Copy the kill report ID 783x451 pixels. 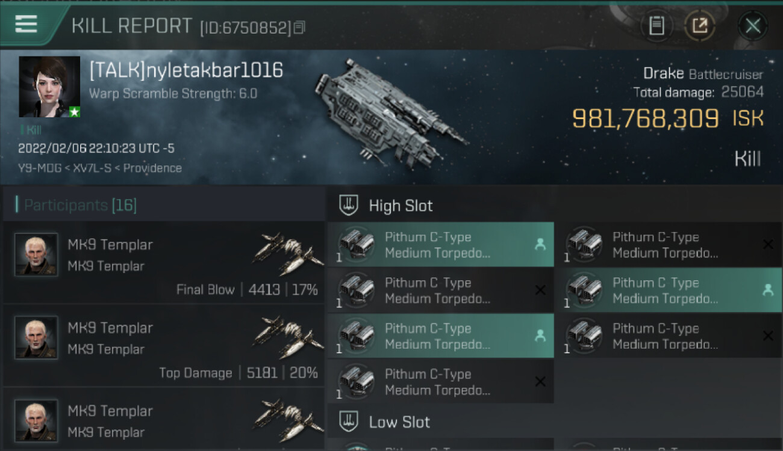point(299,27)
